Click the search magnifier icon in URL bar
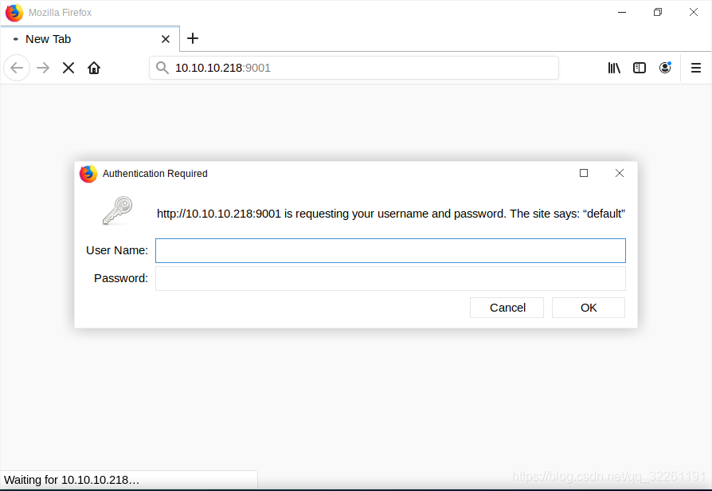Image resolution: width=712 pixels, height=491 pixels. (x=162, y=68)
